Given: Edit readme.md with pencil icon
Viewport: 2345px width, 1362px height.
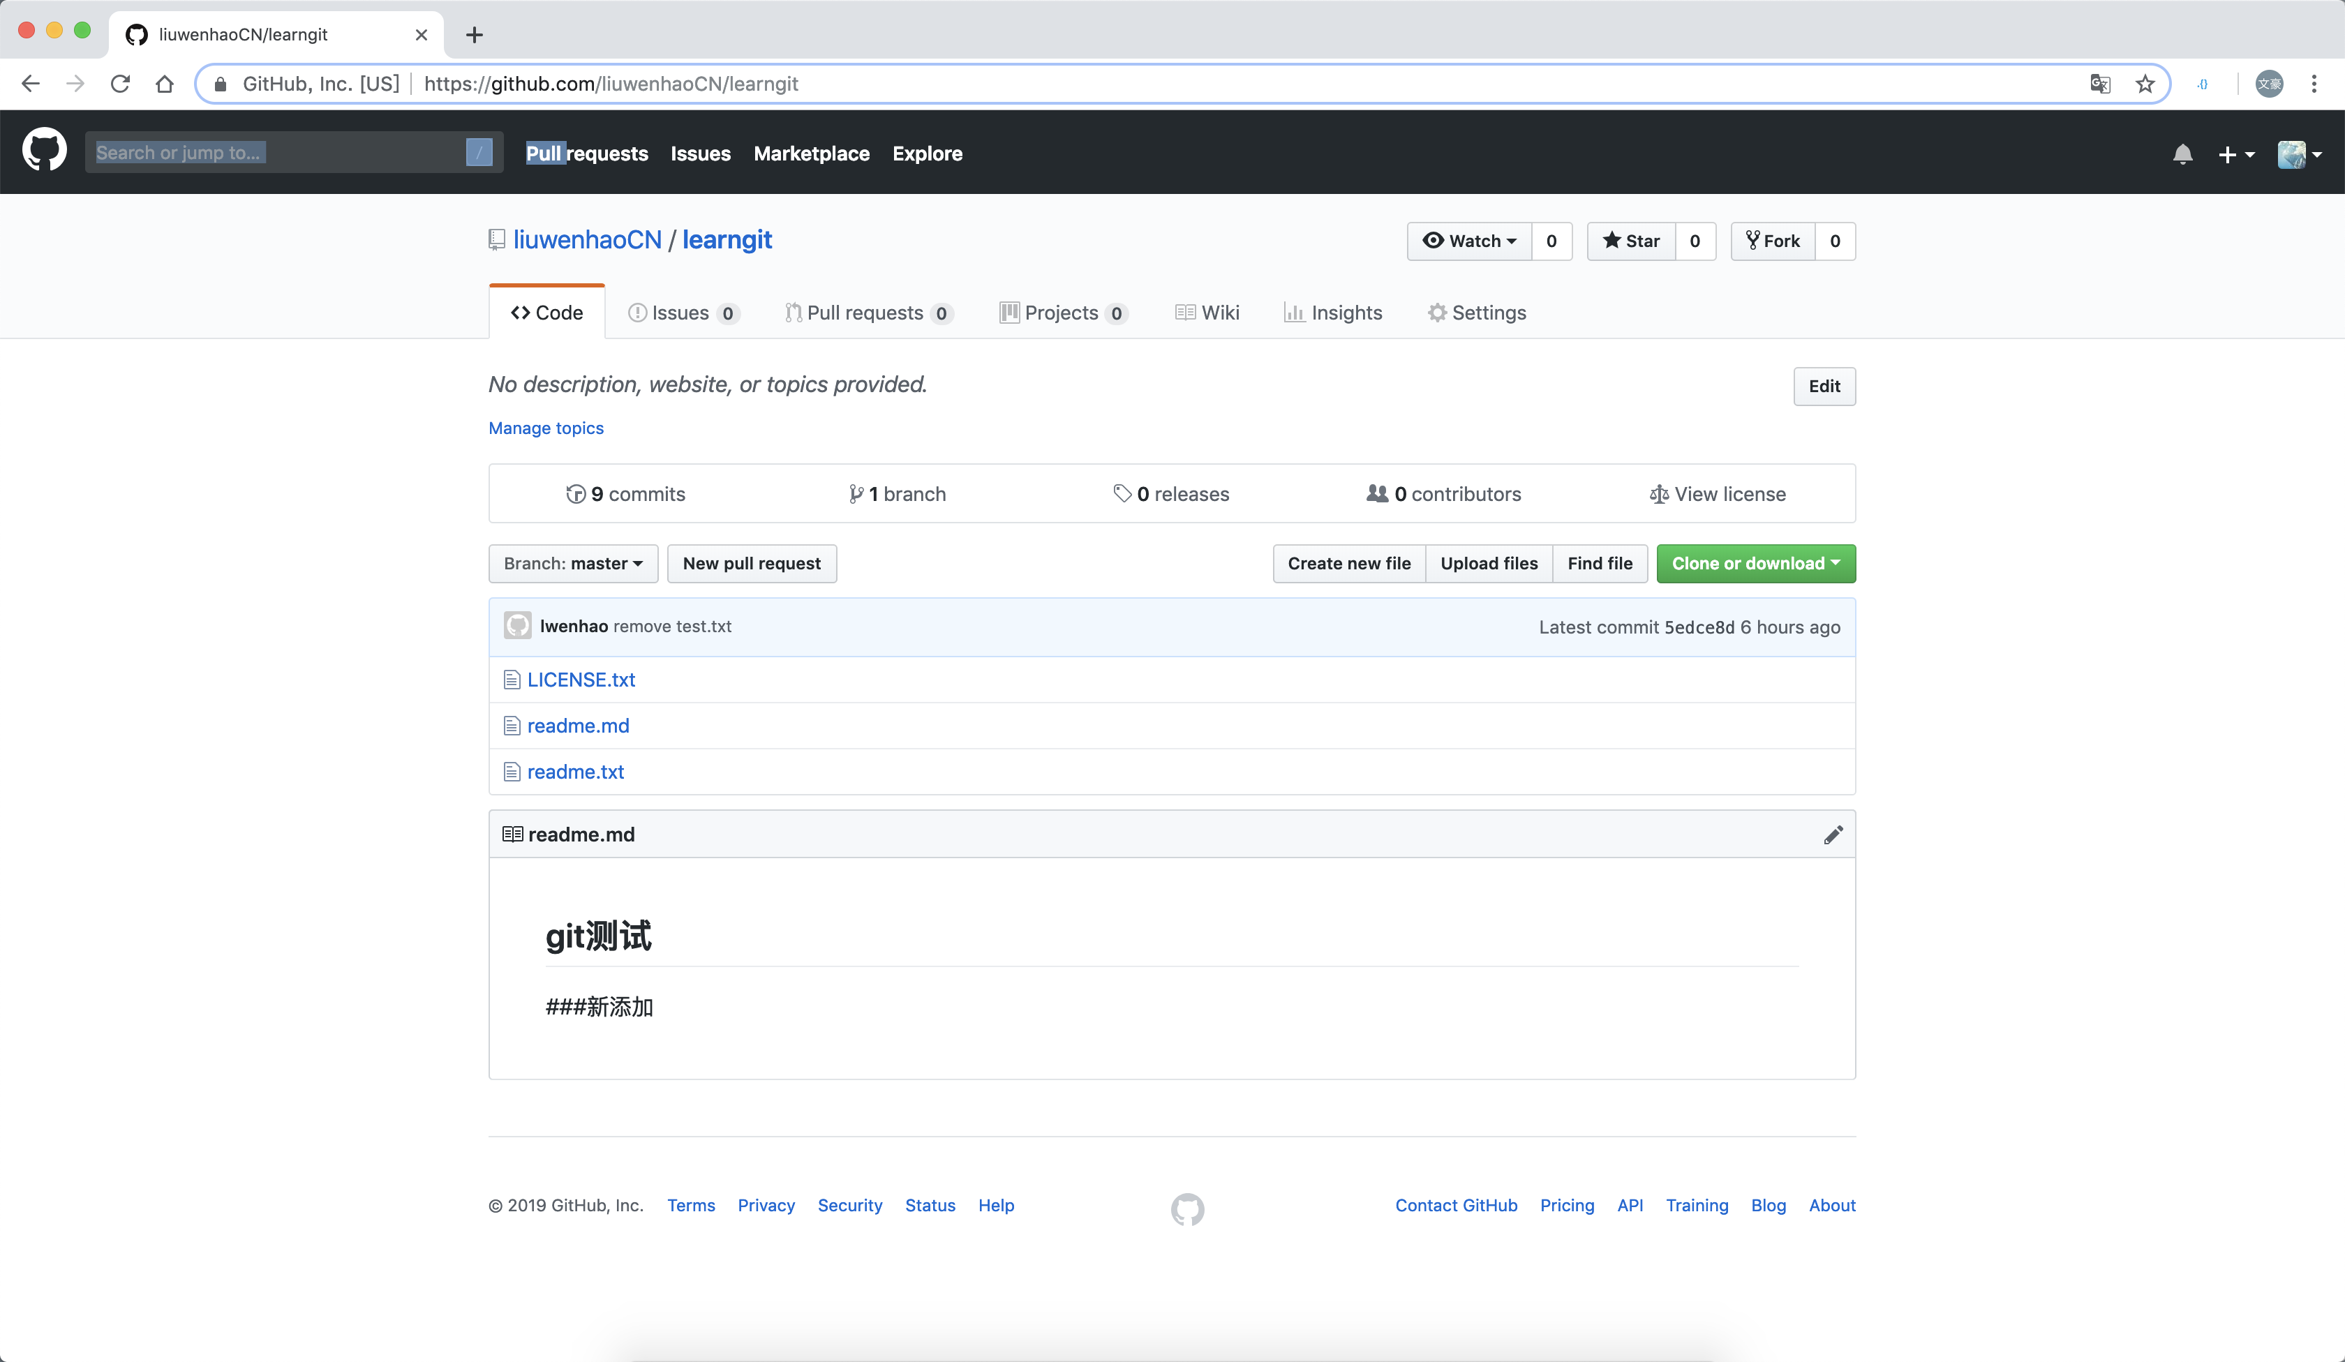Looking at the screenshot, I should point(1833,835).
